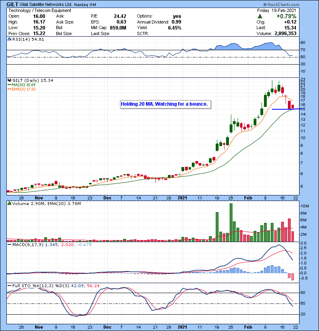The image size is (319, 331).
Task: Click the tallest green volume bar
Action: click(x=231, y=223)
